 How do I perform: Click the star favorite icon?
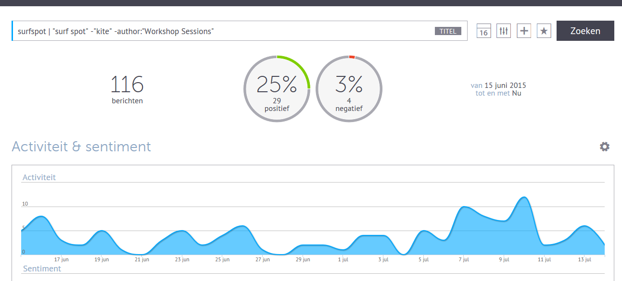tap(544, 31)
